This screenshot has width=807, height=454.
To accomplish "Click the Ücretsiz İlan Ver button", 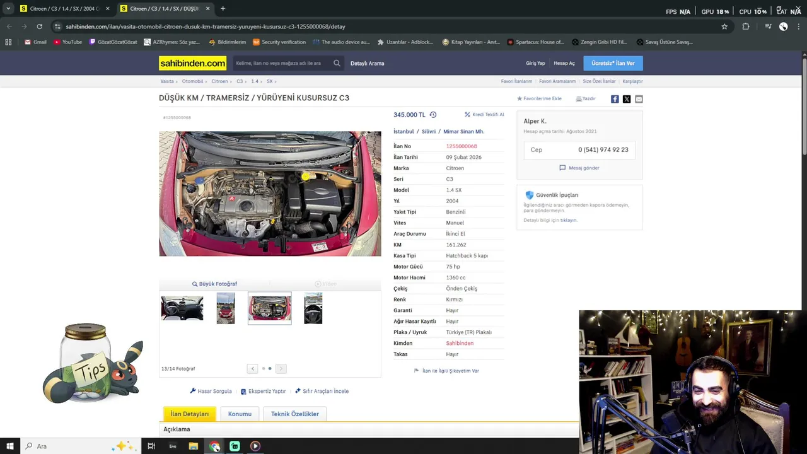I will coord(613,63).
